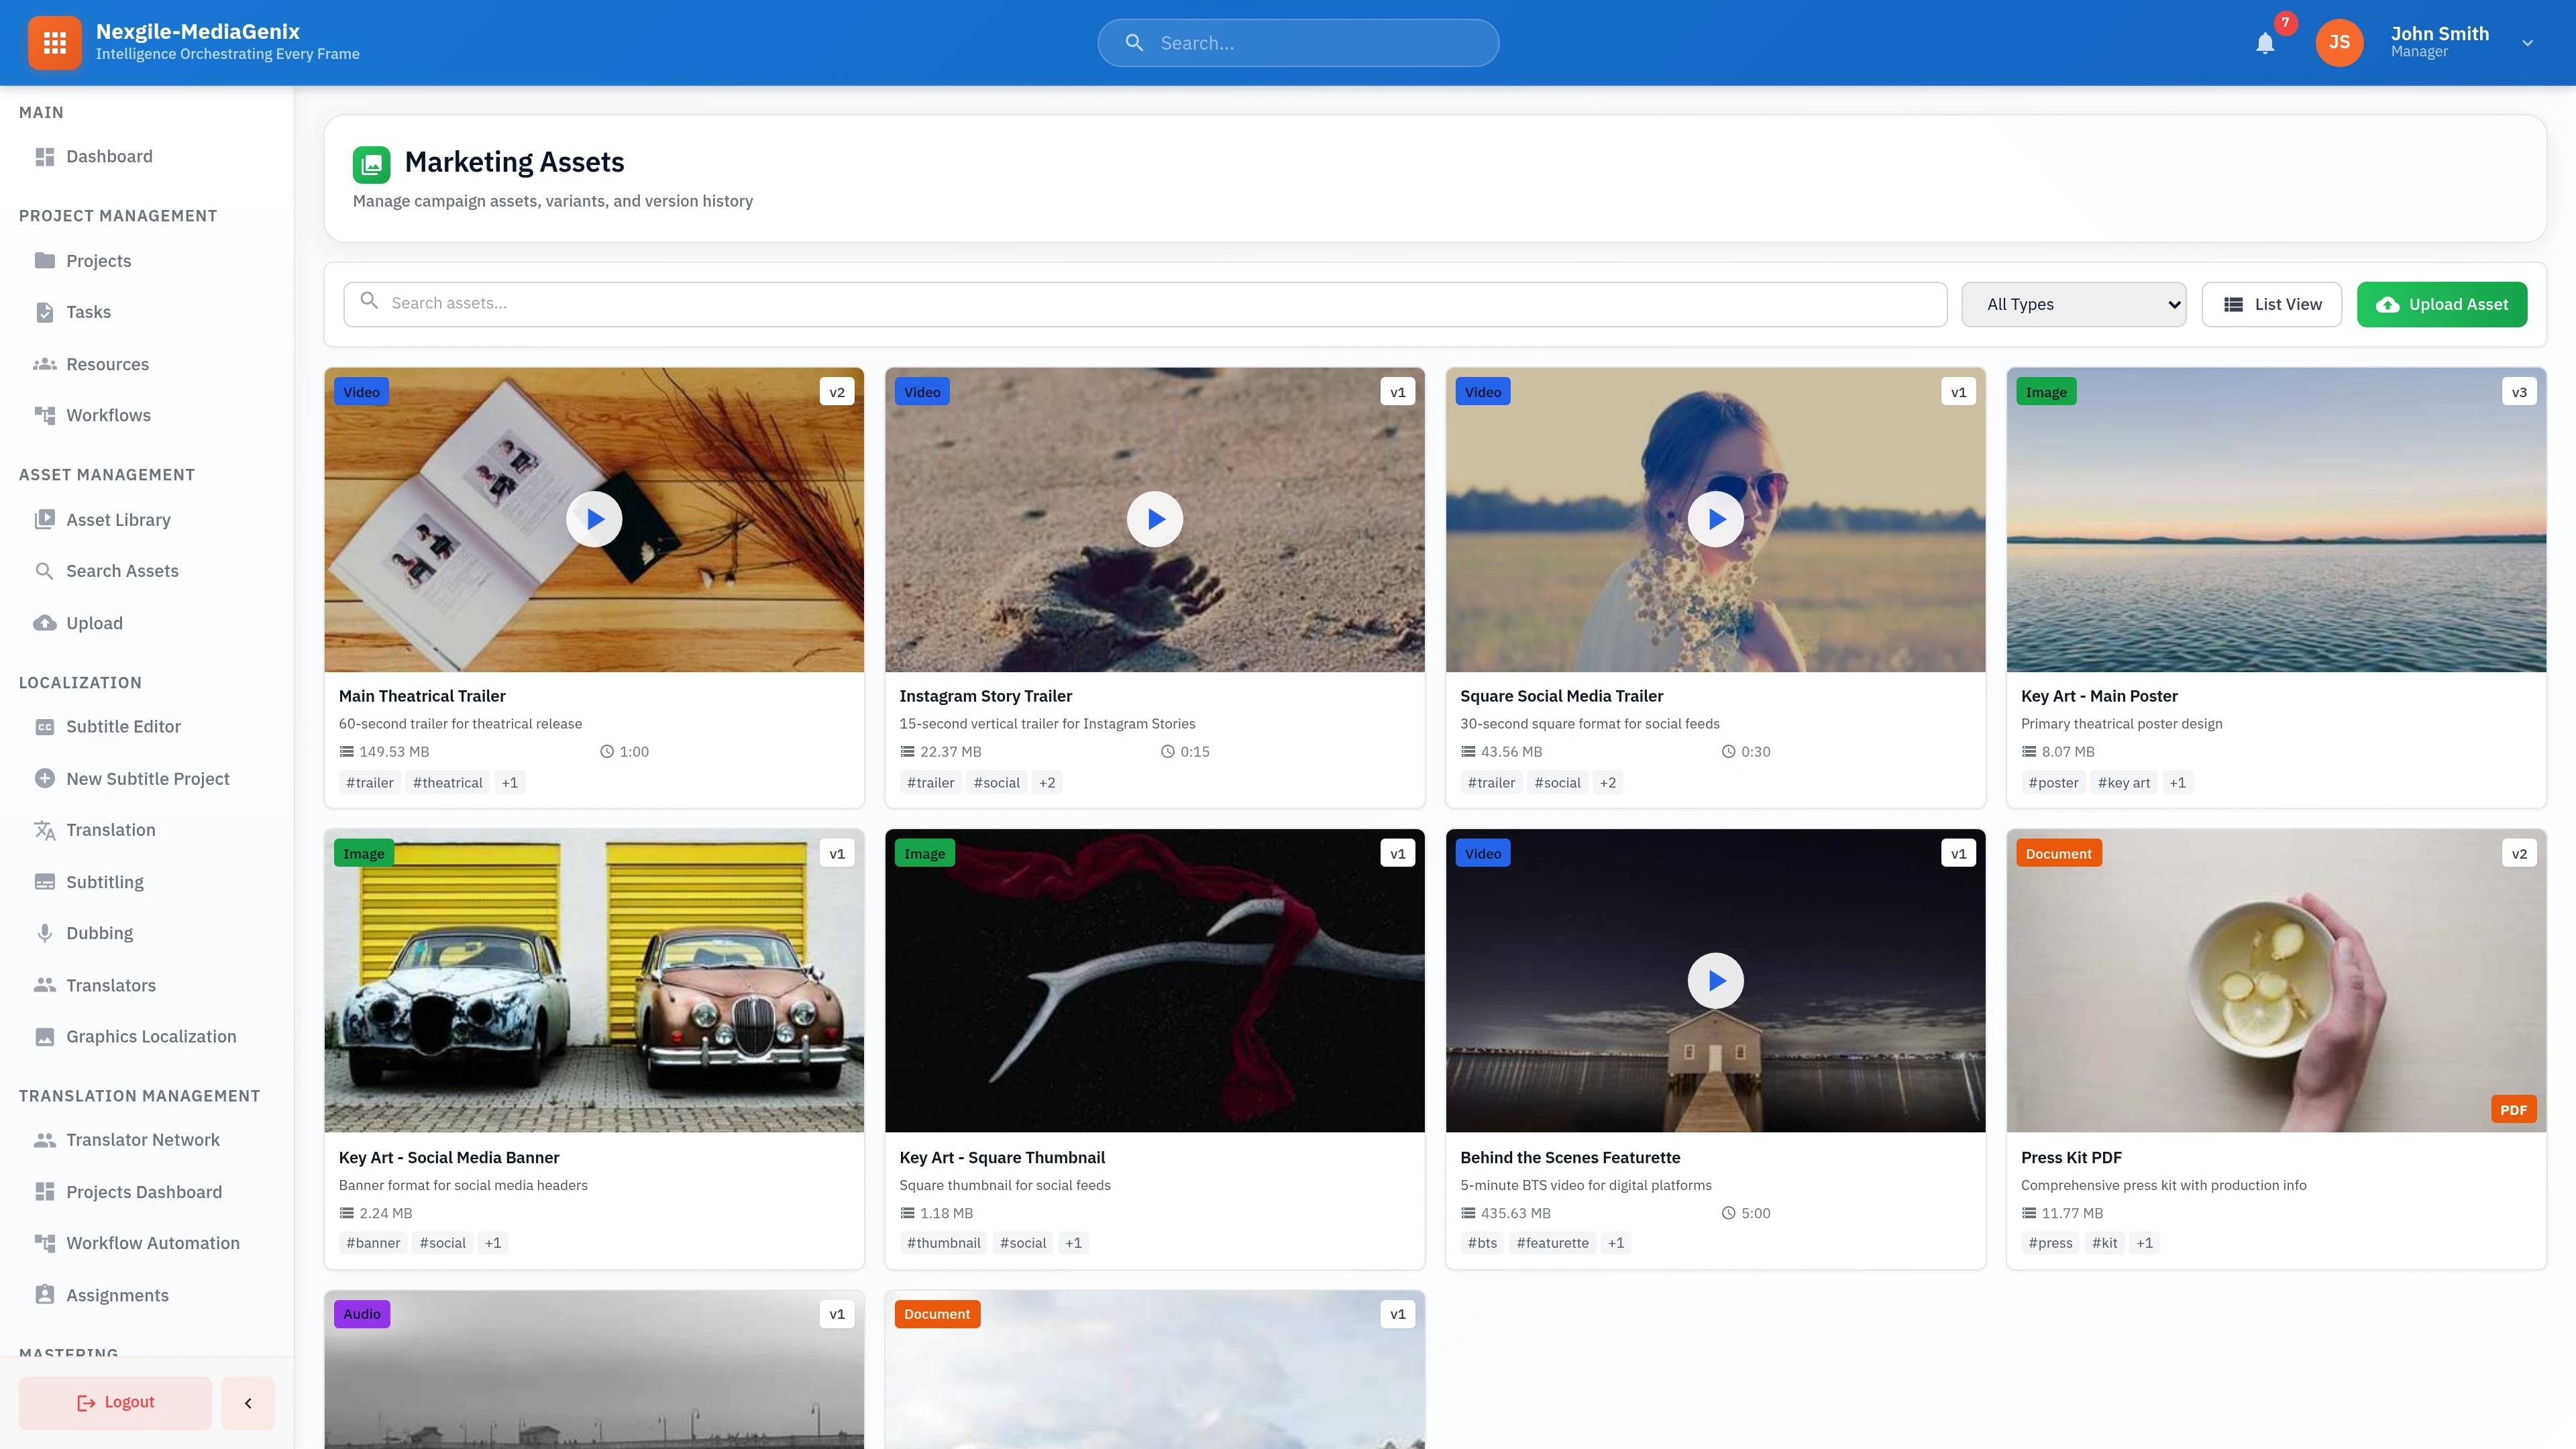
Task: Open the Translator Network page
Action: coord(143,1139)
